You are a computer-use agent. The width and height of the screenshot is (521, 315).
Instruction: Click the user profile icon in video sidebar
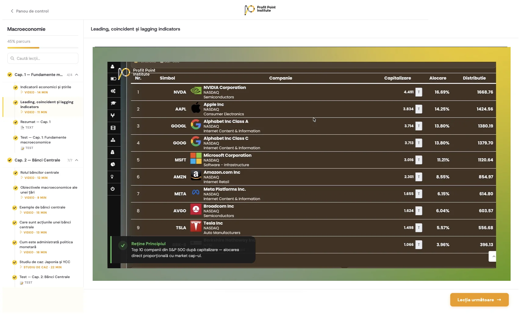(x=113, y=67)
